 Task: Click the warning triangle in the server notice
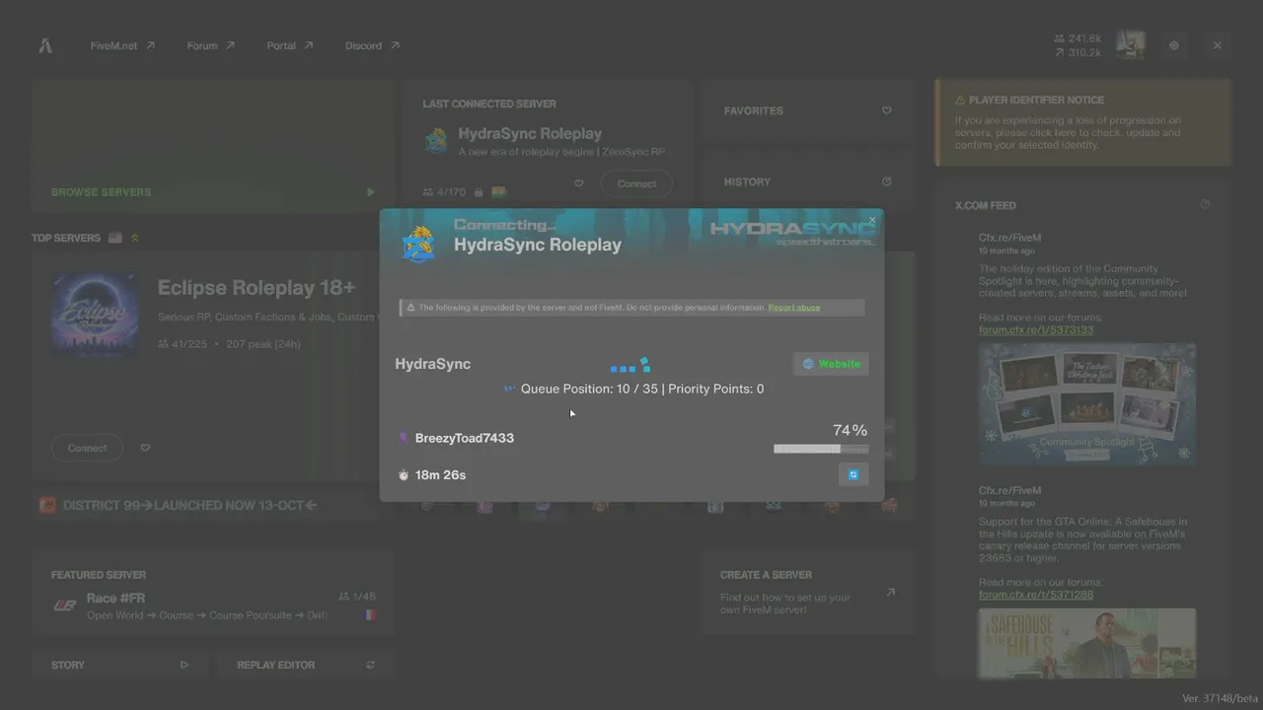[410, 308]
